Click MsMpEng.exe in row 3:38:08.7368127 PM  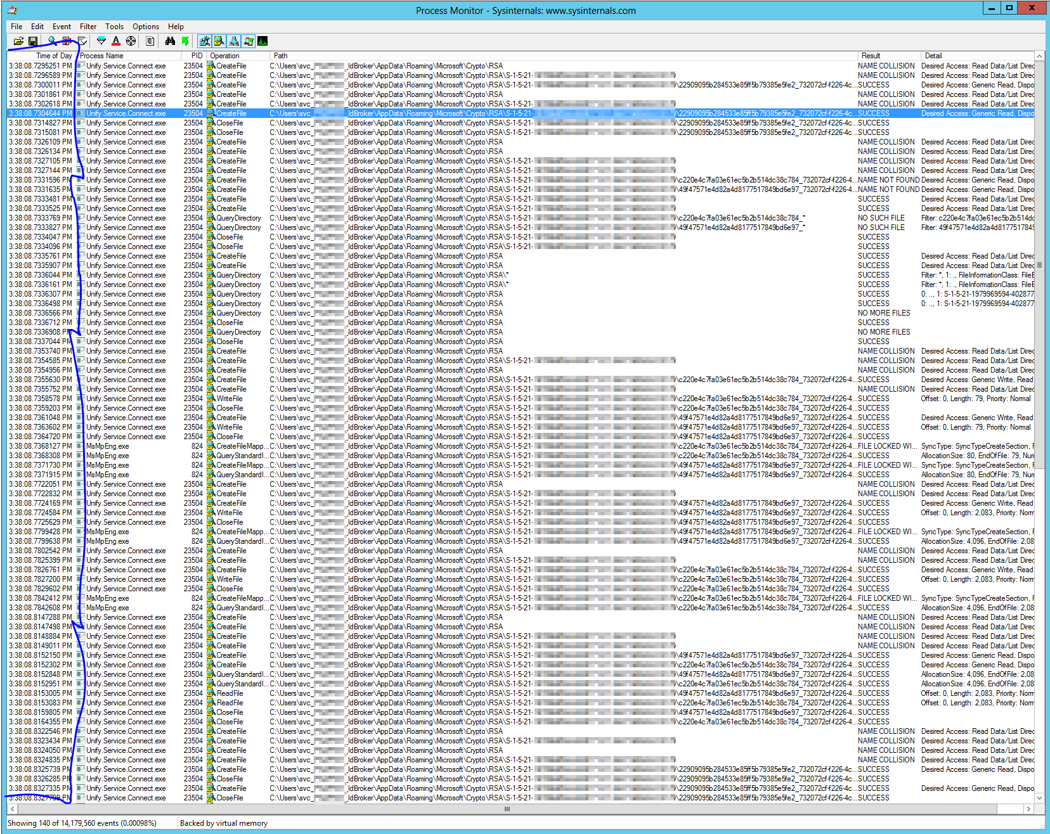(107, 446)
